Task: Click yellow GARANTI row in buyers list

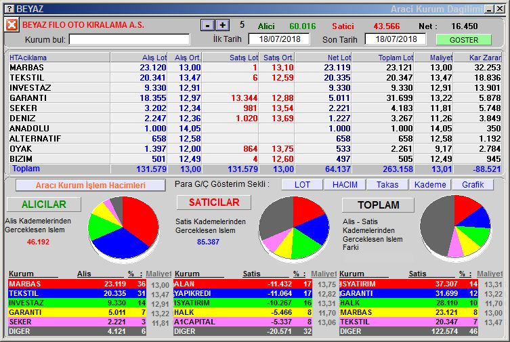Action: coord(77,312)
